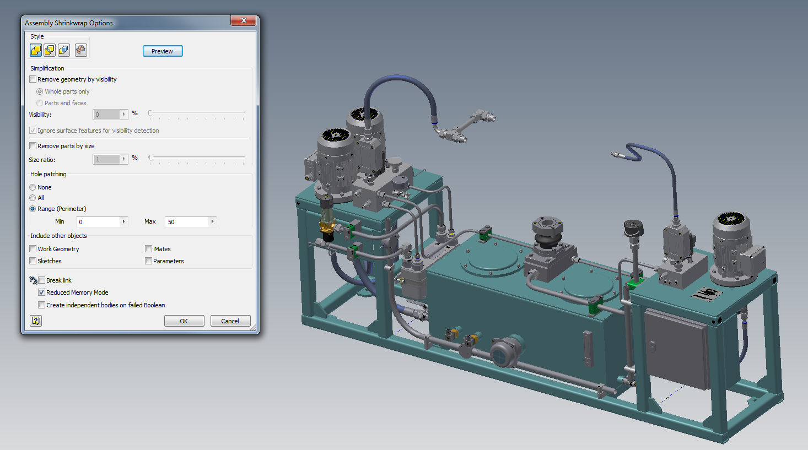This screenshot has width=808, height=450.
Task: Confirm settings with OK
Action: coord(184,321)
